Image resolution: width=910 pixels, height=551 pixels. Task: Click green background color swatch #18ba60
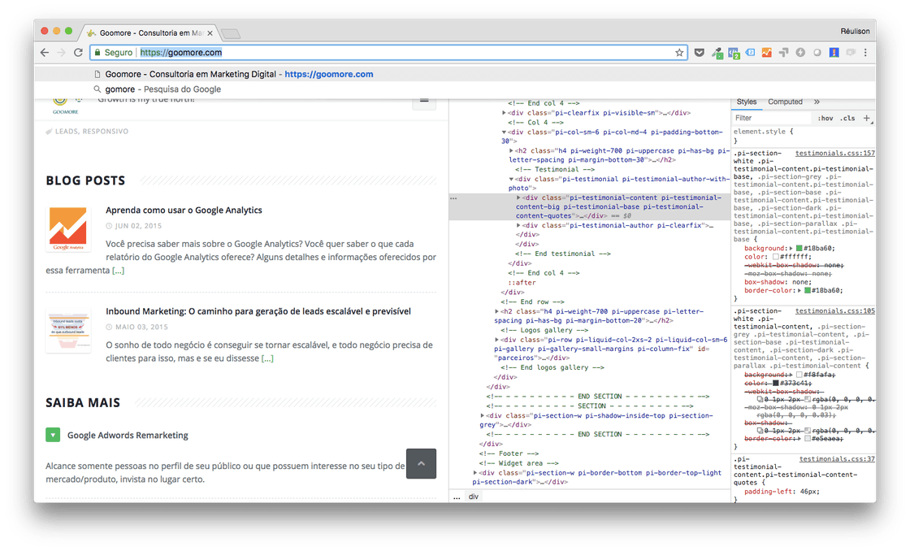click(x=799, y=248)
